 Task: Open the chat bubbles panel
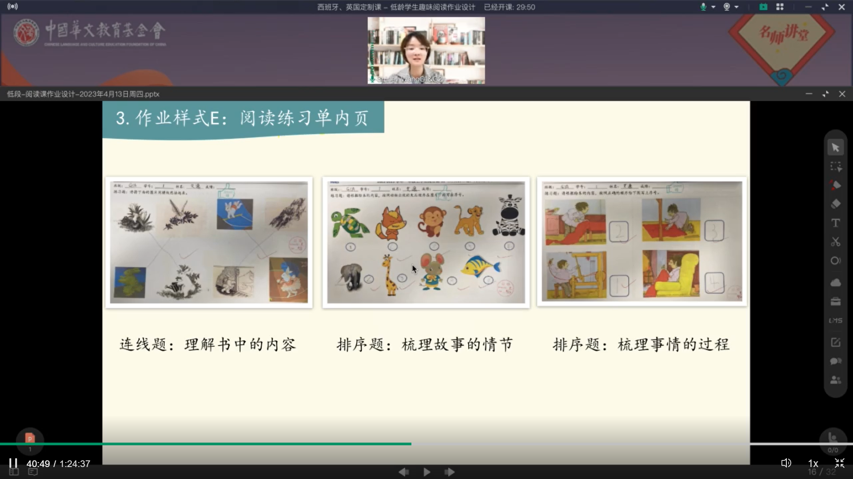[x=835, y=361]
